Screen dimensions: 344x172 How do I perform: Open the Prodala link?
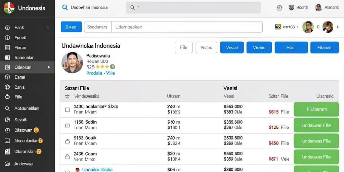tap(94, 73)
